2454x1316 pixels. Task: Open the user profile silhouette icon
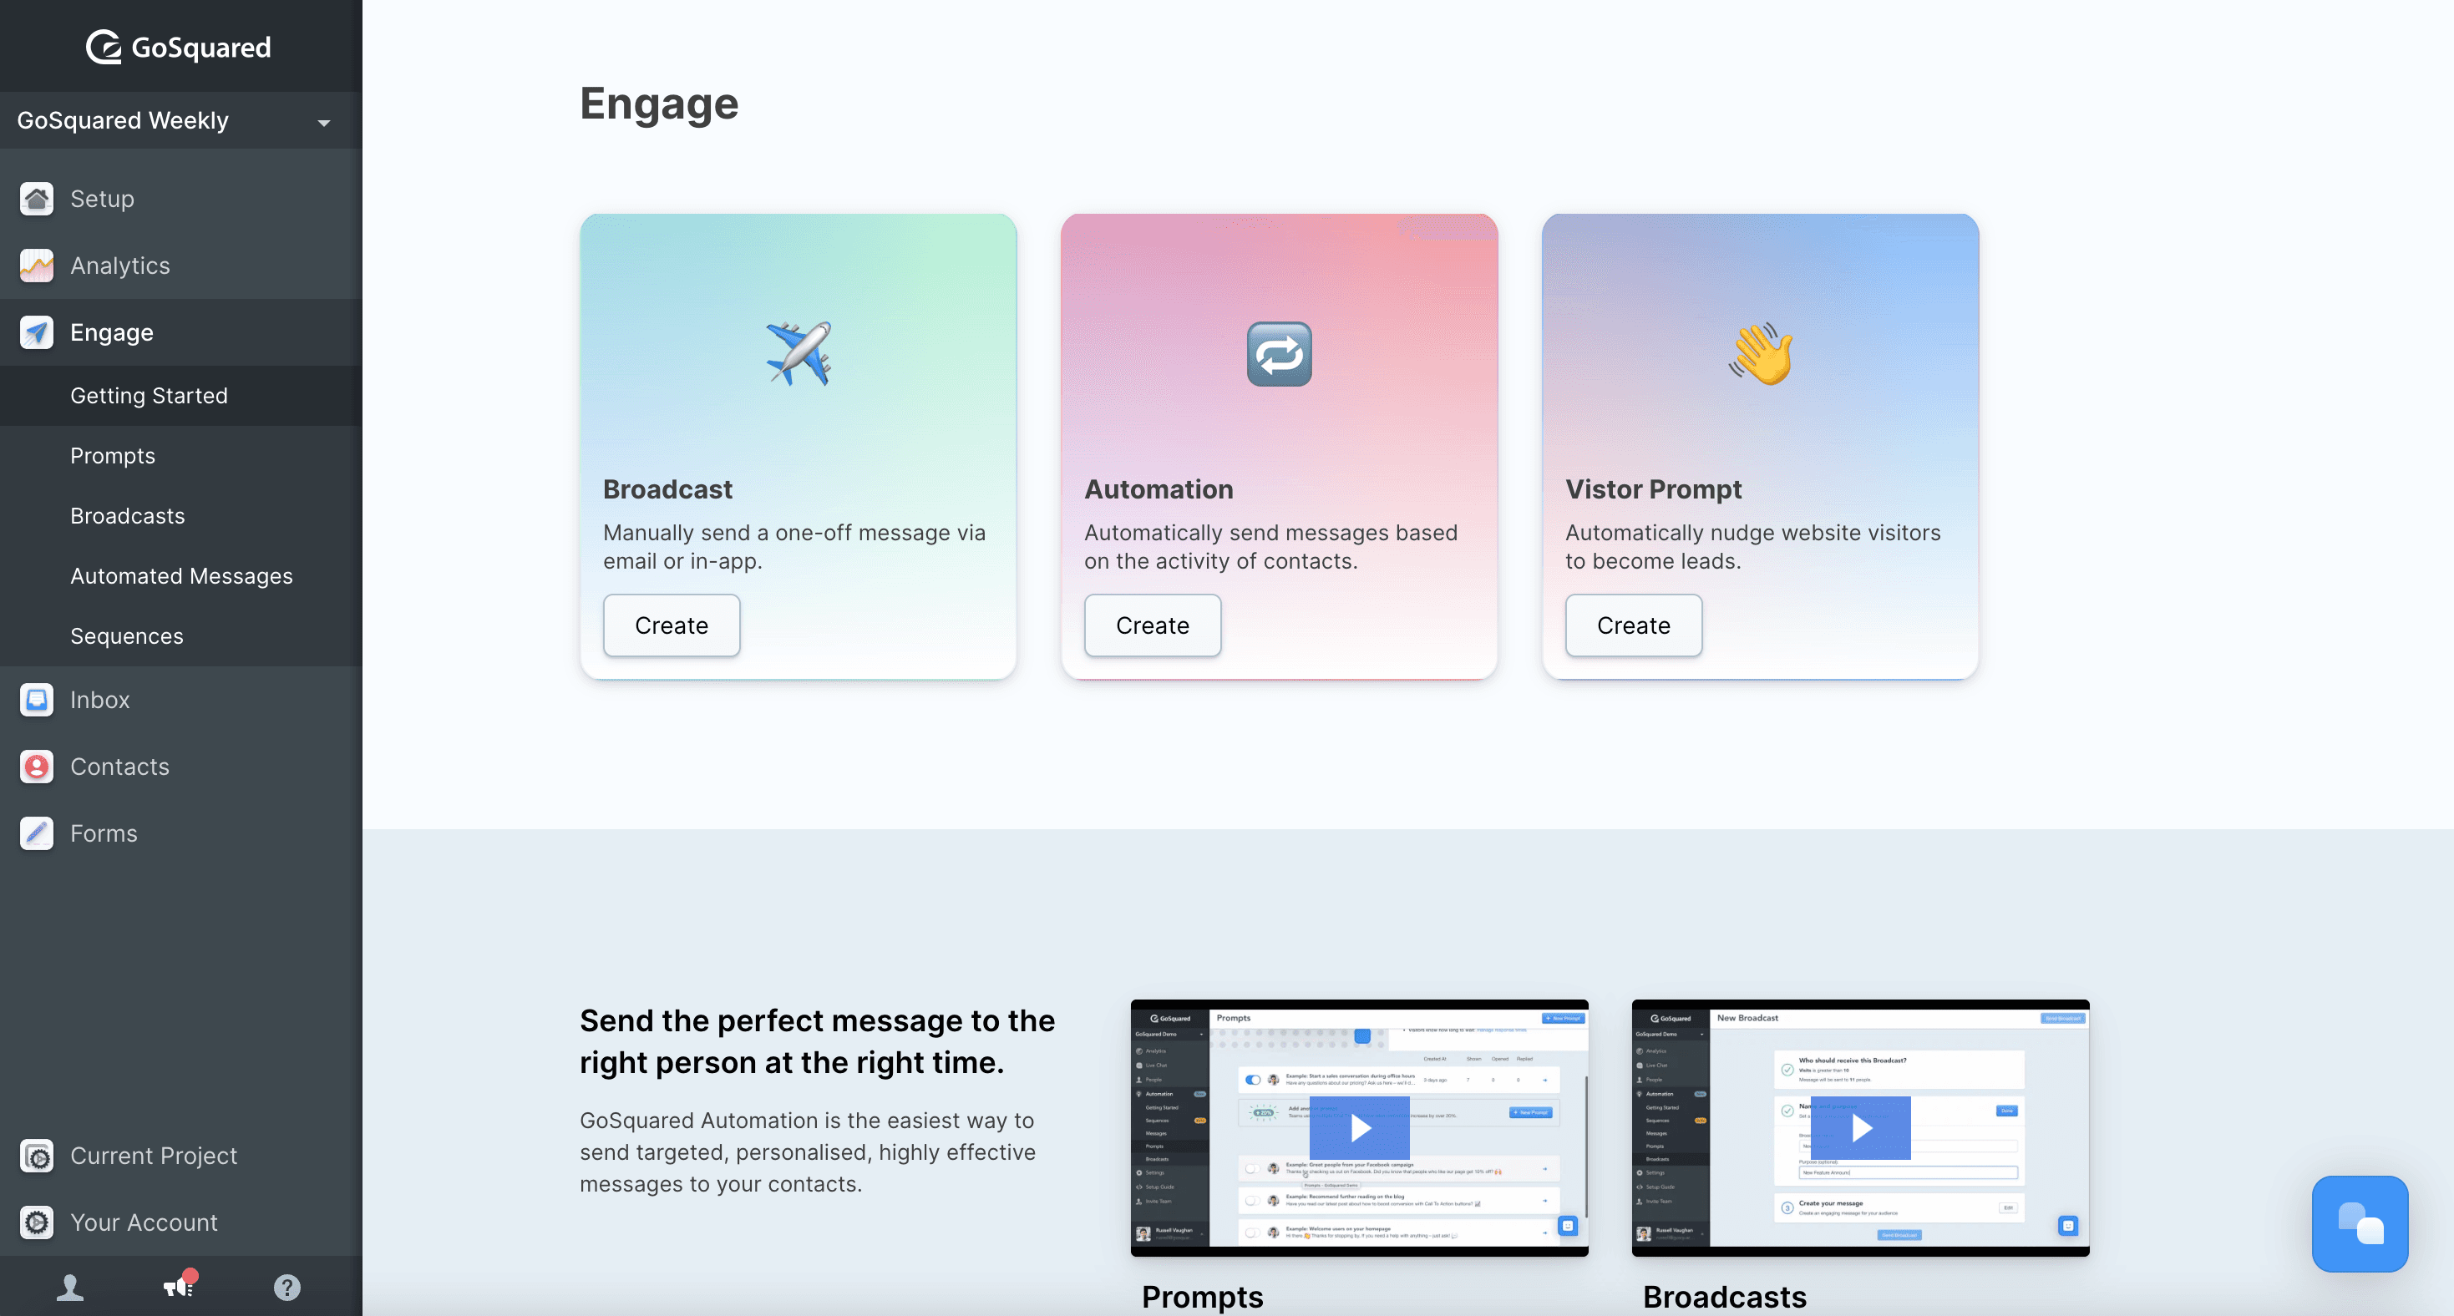tap(69, 1288)
